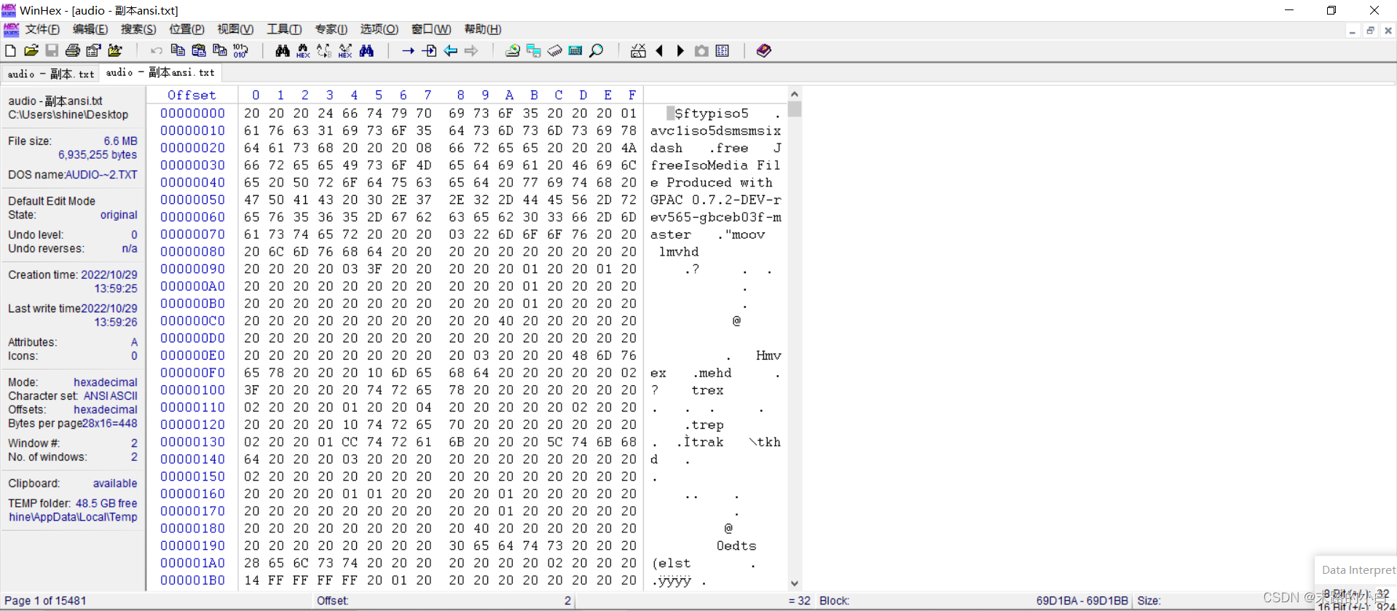Open the position manager checklist icon
The width and height of the screenshot is (1397, 611).
[x=638, y=50]
